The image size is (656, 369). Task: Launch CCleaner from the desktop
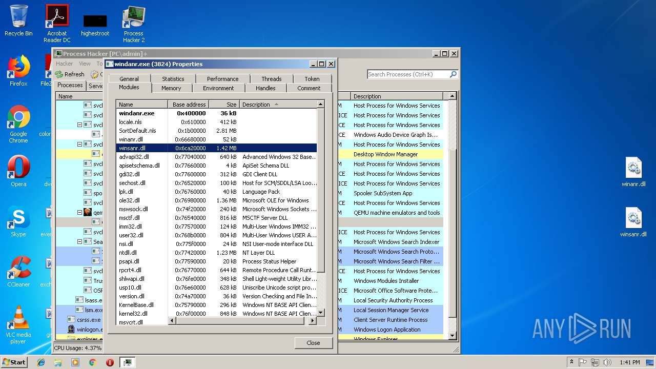[18, 272]
